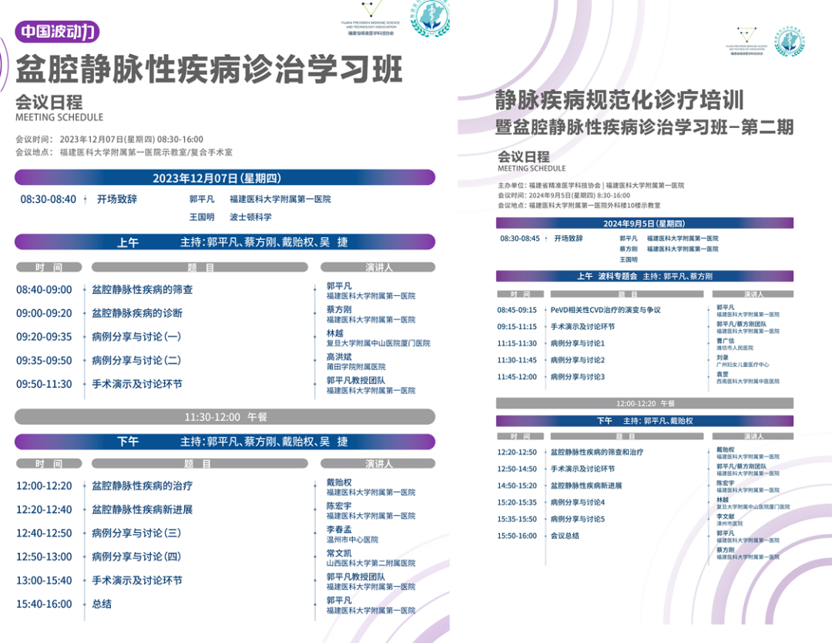The width and height of the screenshot is (832, 643).
Task: Select the 2024年9月5日(星期四) date bar
Action: (644, 224)
